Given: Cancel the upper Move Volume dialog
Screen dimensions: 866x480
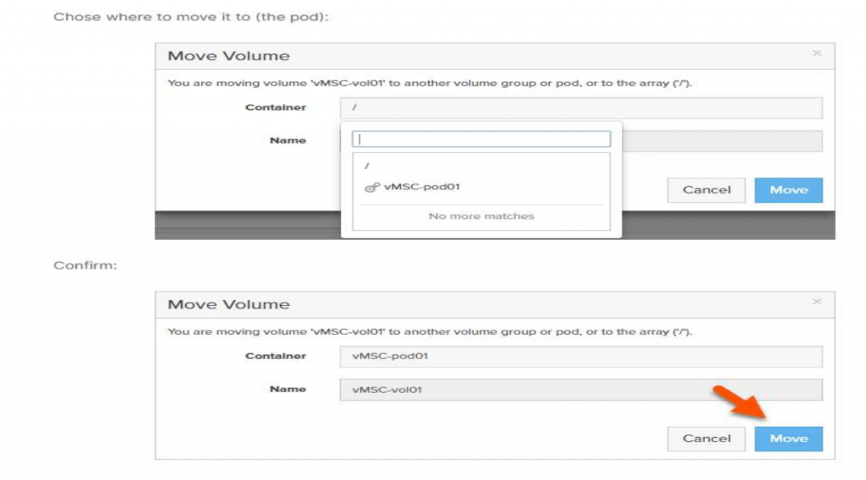Looking at the screenshot, I should pos(706,190).
